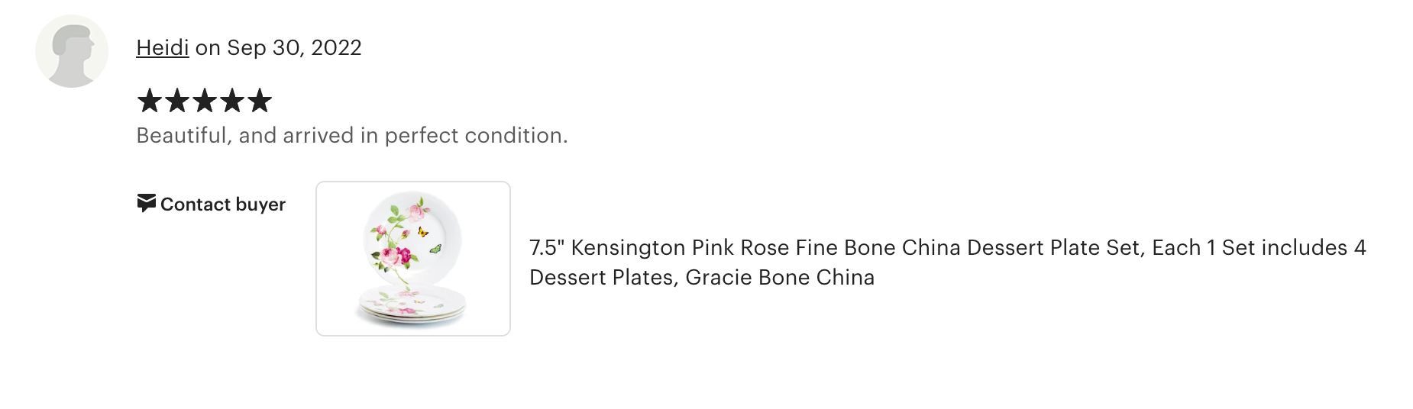This screenshot has height=409, width=1413.
Task: Click the large pink rose on the plate
Action: (392, 257)
